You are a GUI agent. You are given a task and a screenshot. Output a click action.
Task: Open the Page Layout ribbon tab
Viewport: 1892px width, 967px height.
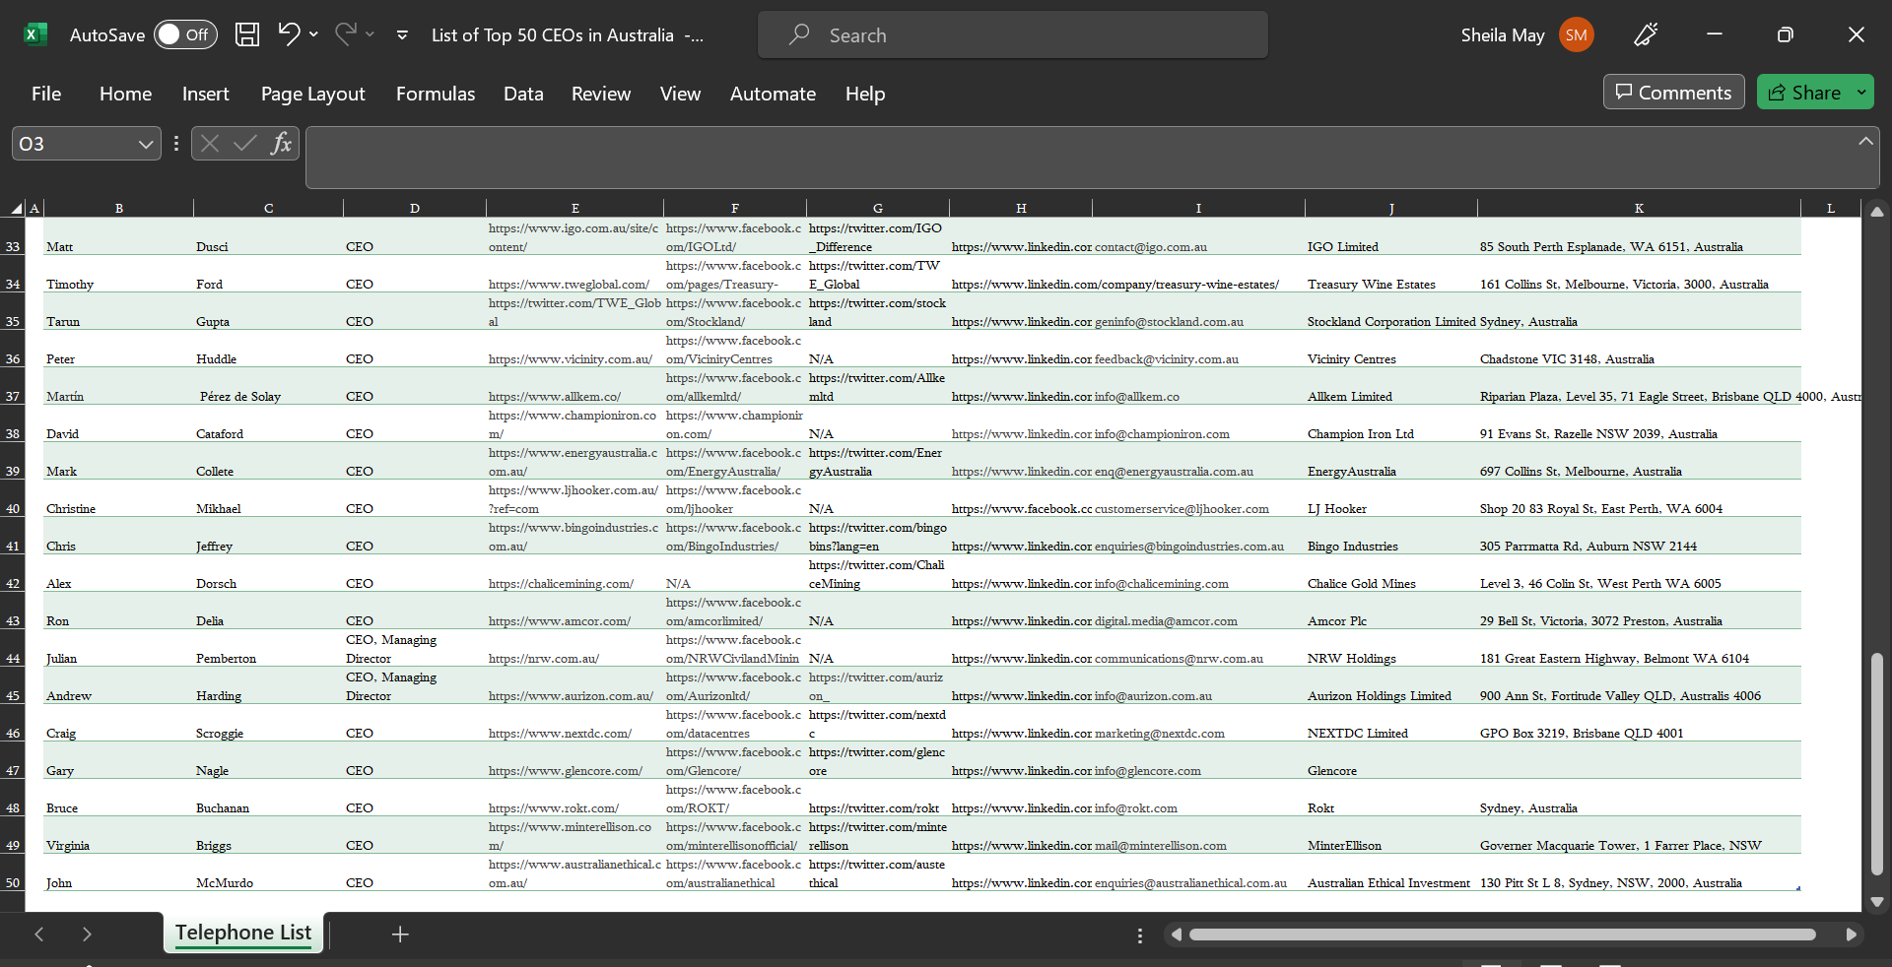coord(312,94)
